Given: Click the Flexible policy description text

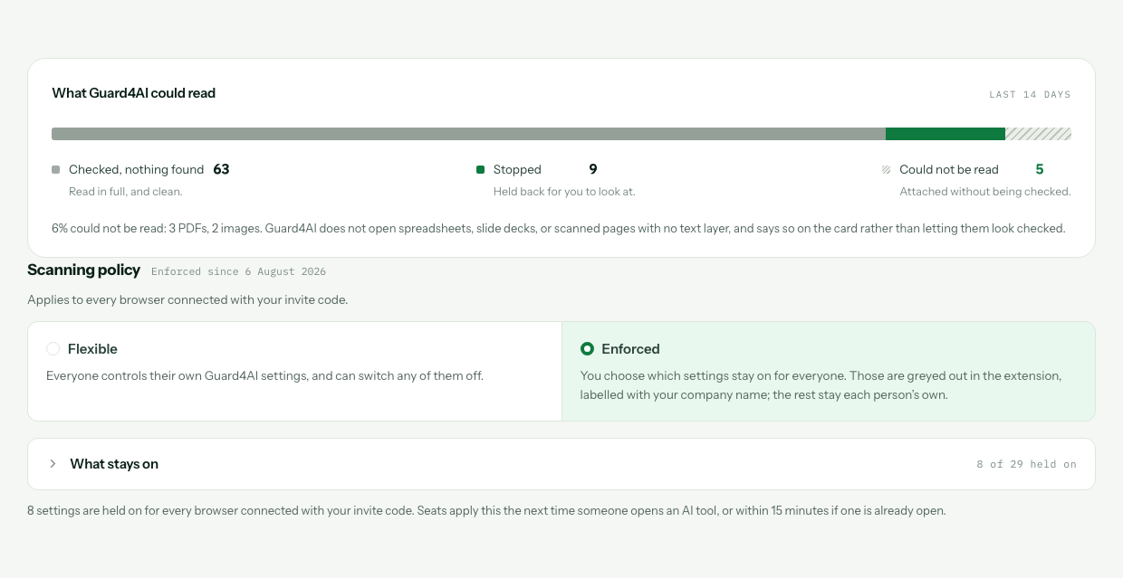Looking at the screenshot, I should pos(264,375).
